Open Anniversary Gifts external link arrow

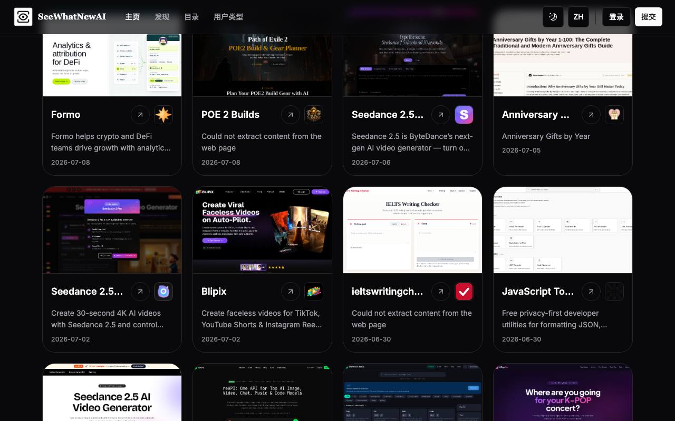[591, 115]
